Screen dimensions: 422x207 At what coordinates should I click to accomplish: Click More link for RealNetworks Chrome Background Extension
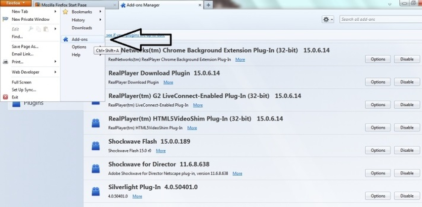(x=240, y=59)
